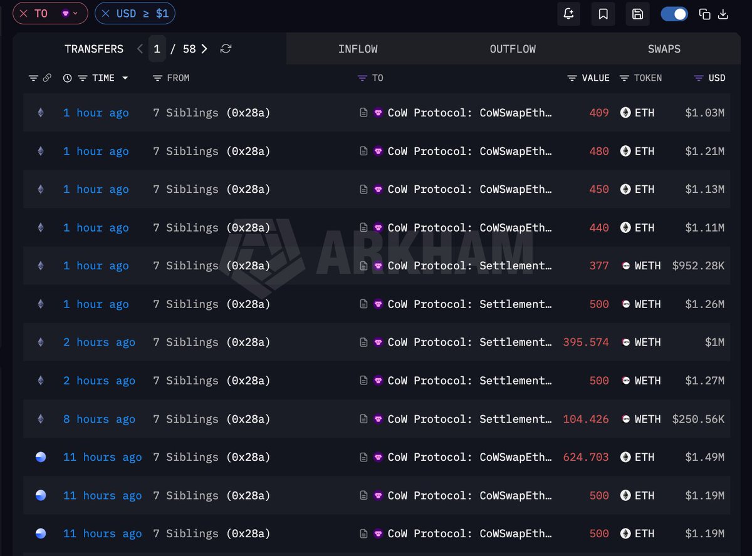
Task: Click the WETH token icon in 104.426 row
Action: pos(625,419)
